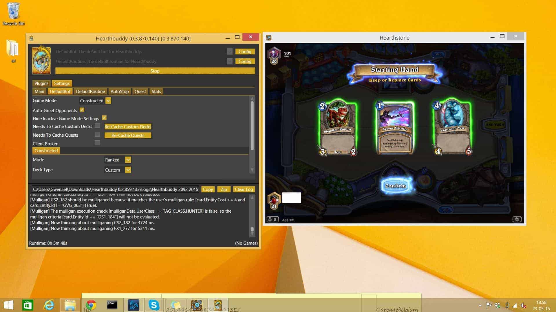Screen dimensions: 556x312
Task: Expand the Deck Type dropdown
Action: pyautogui.click(x=128, y=170)
